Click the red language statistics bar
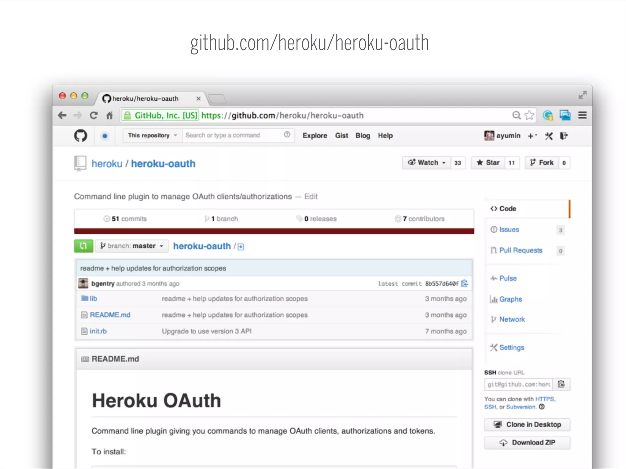The height and width of the screenshot is (469, 626). click(x=274, y=231)
